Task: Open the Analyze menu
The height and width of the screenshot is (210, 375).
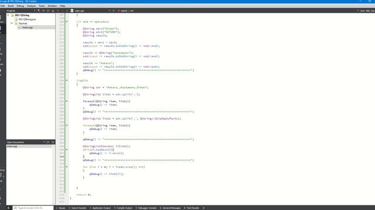Action: 31,6
